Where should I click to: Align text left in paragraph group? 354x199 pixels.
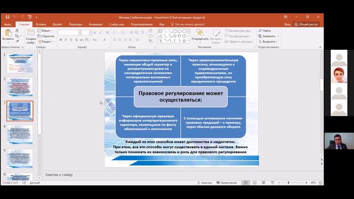(x=114, y=40)
